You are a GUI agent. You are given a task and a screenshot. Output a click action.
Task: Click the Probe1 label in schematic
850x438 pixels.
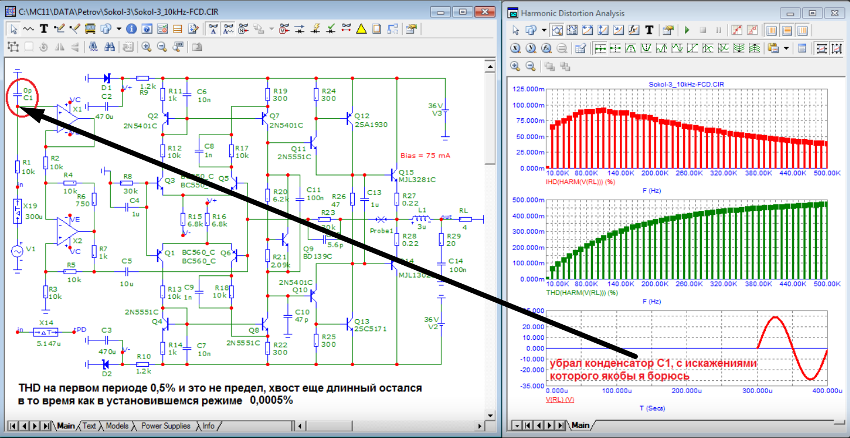[x=382, y=231]
